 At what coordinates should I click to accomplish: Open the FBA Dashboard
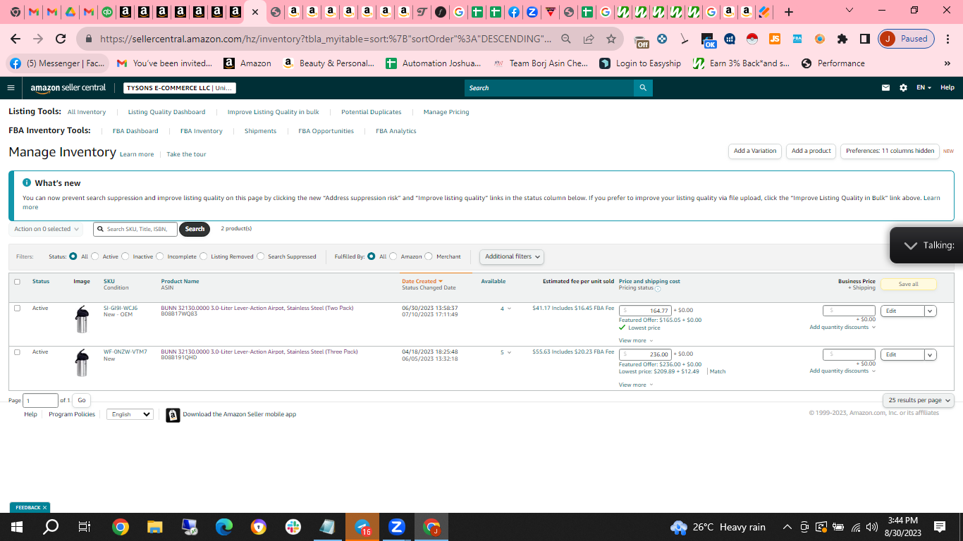[135, 131]
